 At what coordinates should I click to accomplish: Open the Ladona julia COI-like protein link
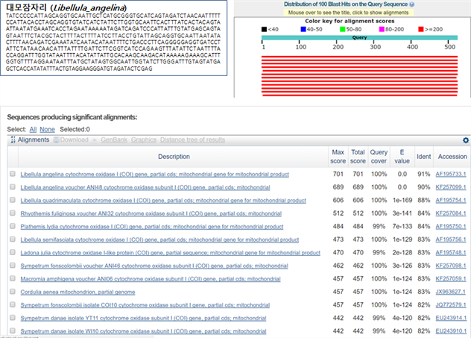[x=171, y=253]
